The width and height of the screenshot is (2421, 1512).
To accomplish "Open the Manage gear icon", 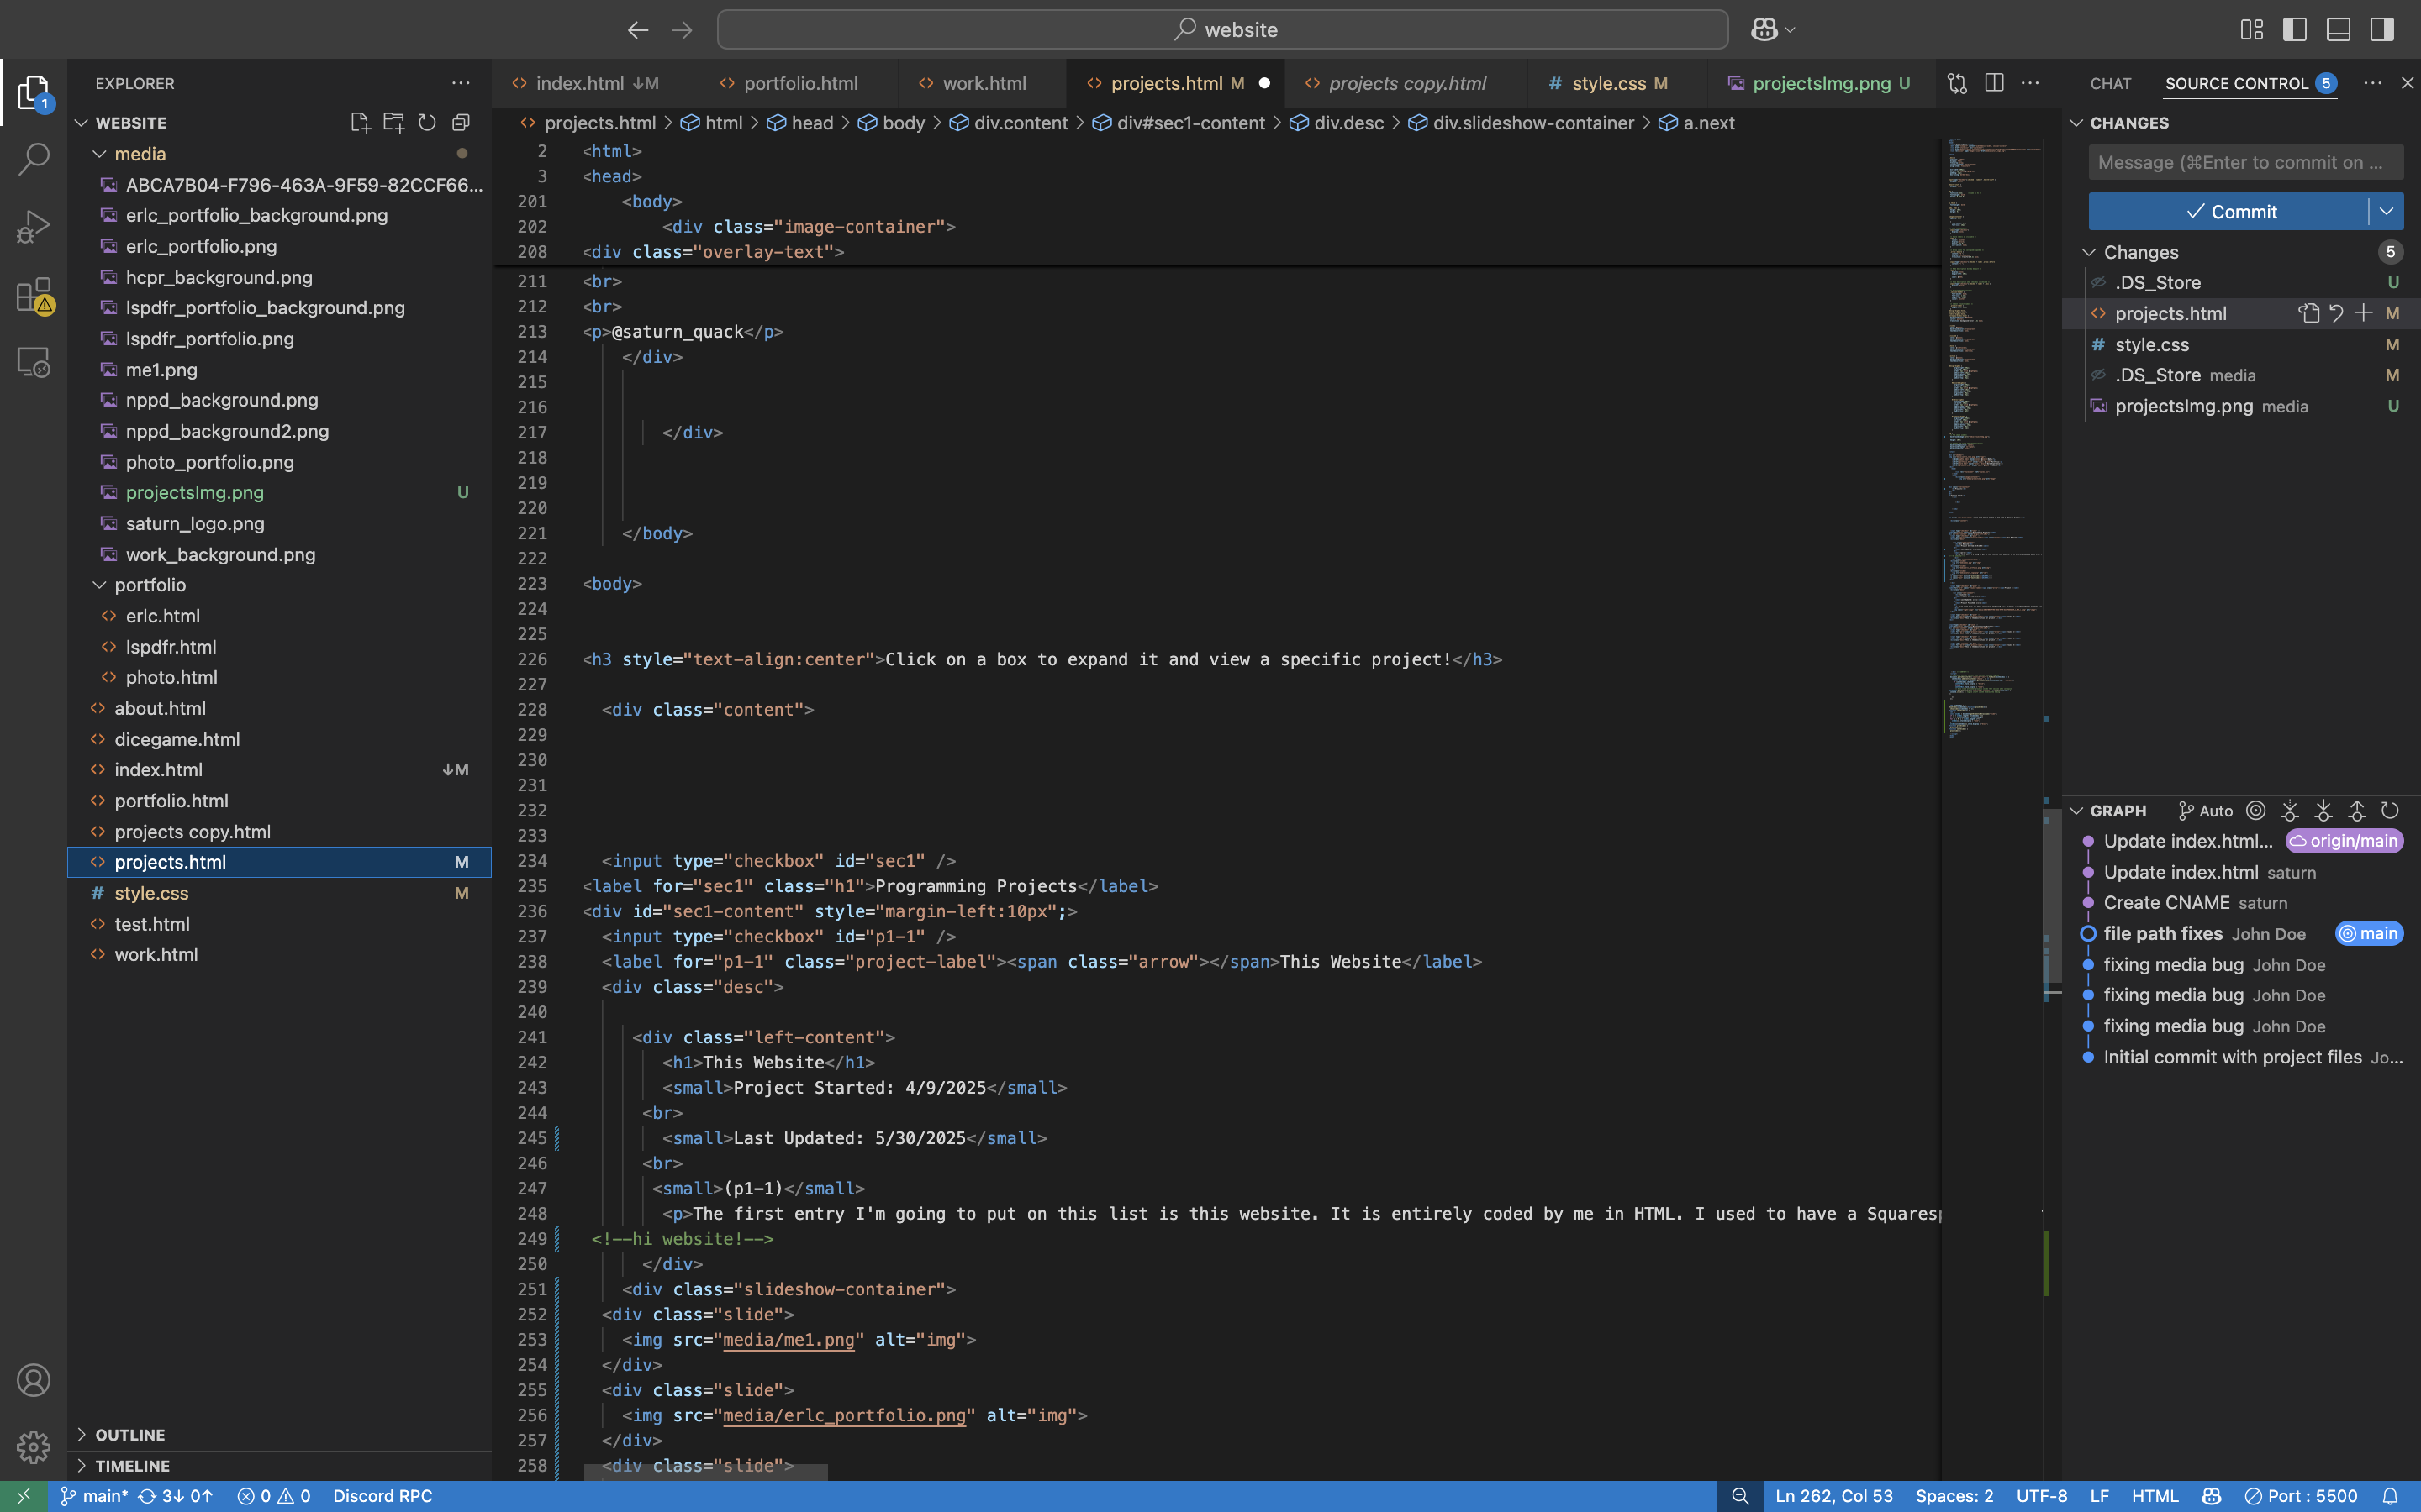I will coord(33,1446).
